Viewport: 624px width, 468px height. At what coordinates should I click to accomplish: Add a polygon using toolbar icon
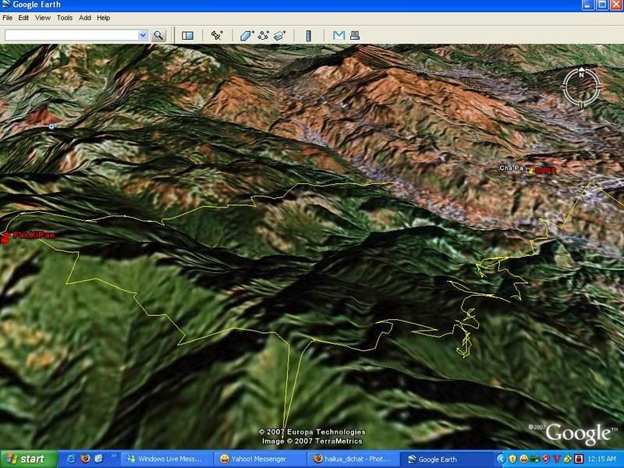(246, 35)
